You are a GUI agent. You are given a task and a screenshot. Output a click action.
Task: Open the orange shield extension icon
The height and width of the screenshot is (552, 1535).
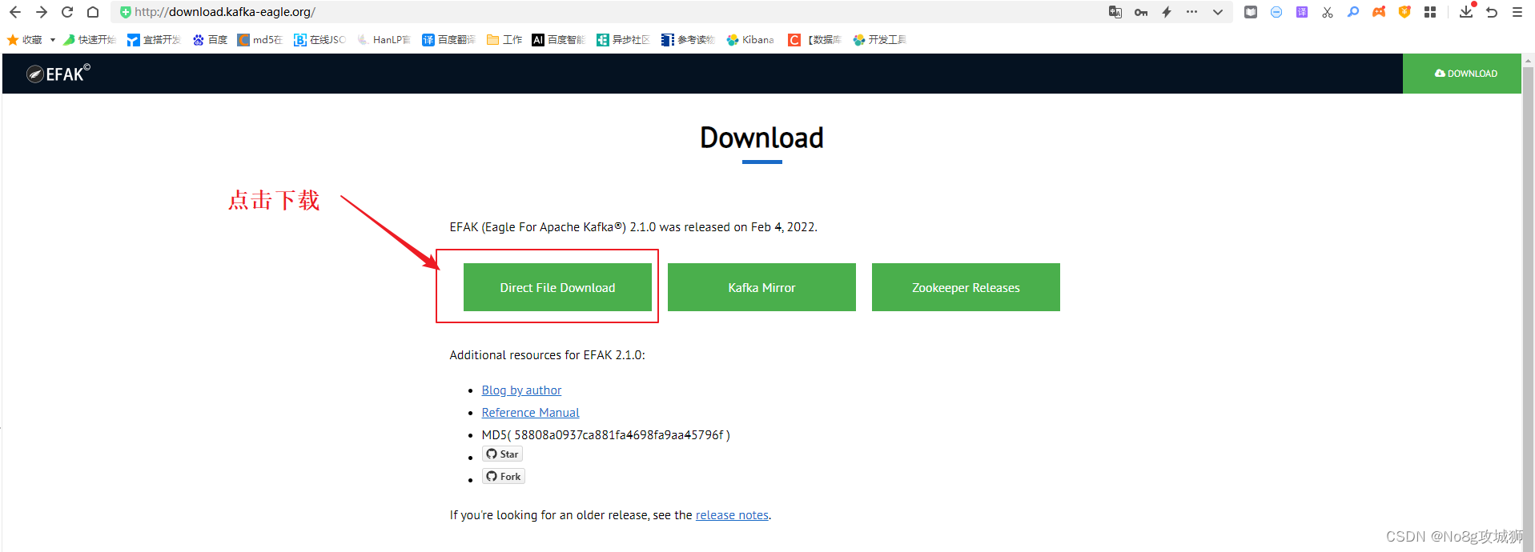[1404, 12]
